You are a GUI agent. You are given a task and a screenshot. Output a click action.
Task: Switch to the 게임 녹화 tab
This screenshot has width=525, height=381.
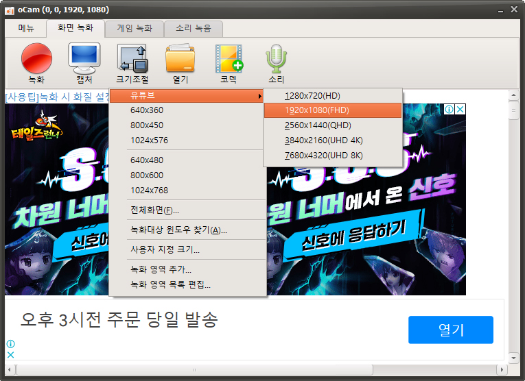(x=135, y=28)
